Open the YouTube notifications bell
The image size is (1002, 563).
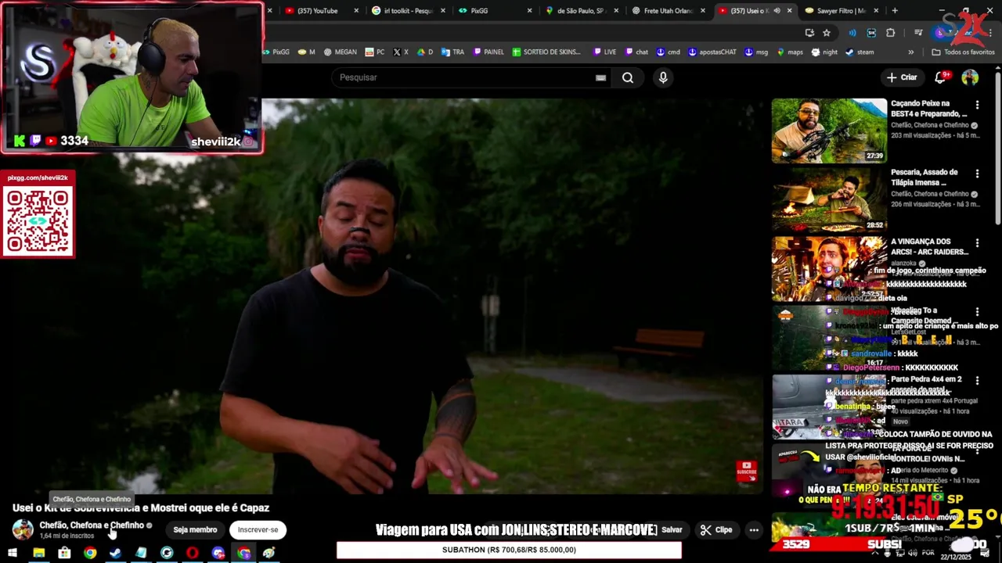click(x=942, y=77)
